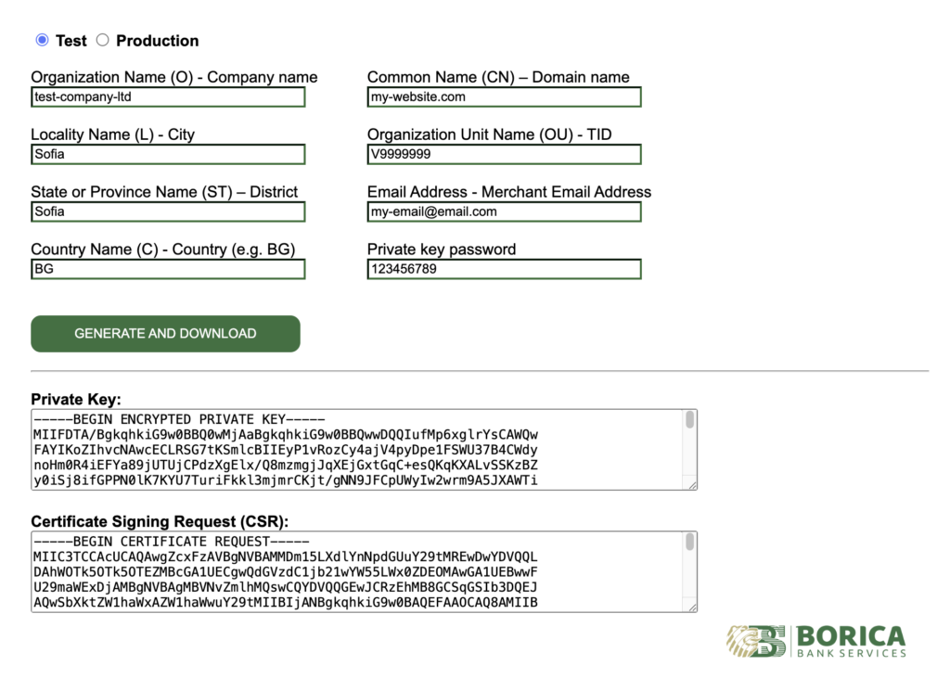Viewport: 950px width, 678px height.
Task: Select text inside the CSR text area
Action: 353,571
